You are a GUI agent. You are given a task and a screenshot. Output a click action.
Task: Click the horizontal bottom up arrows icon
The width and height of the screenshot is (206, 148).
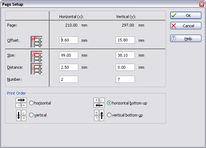tap(99, 103)
